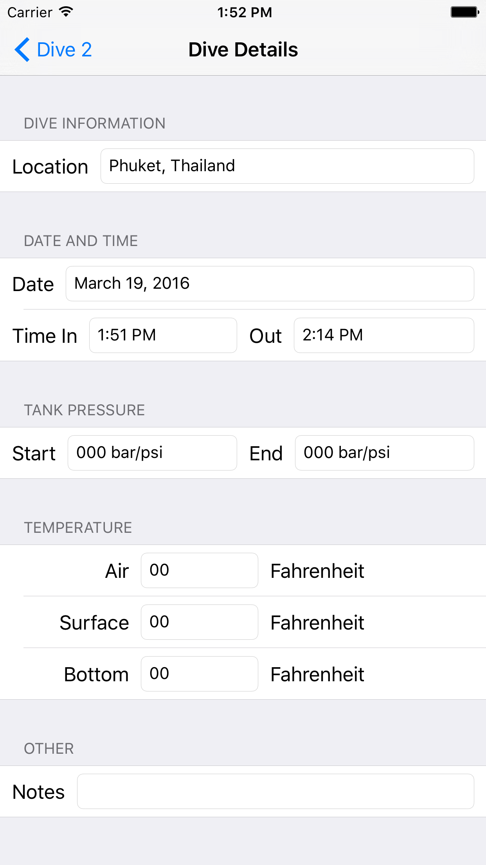This screenshot has width=486, height=865.
Task: Select the Bottom temperature input
Action: 200,674
